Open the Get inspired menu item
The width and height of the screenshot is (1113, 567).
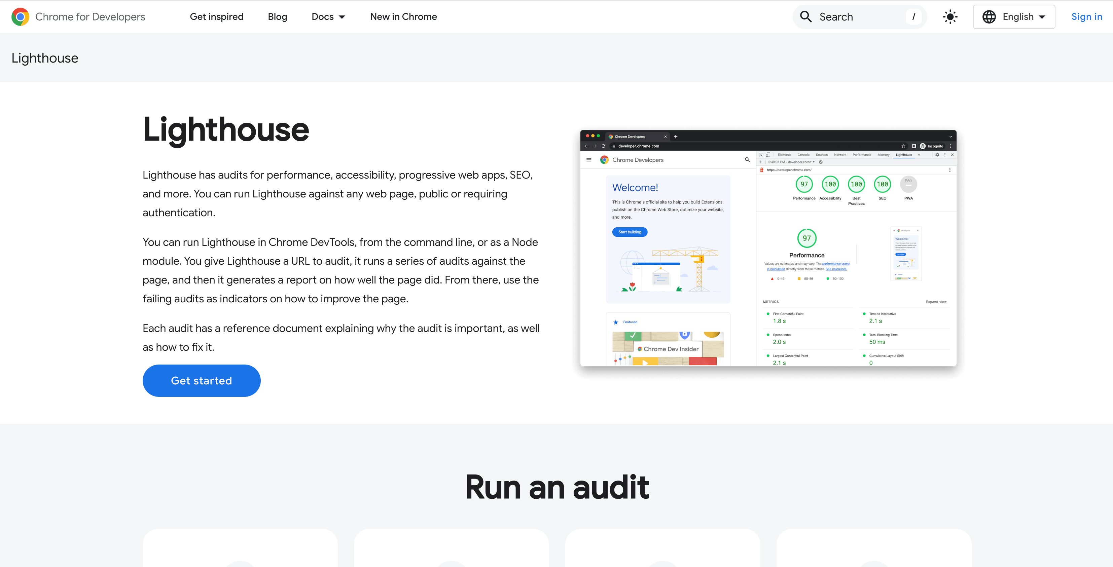click(x=216, y=17)
